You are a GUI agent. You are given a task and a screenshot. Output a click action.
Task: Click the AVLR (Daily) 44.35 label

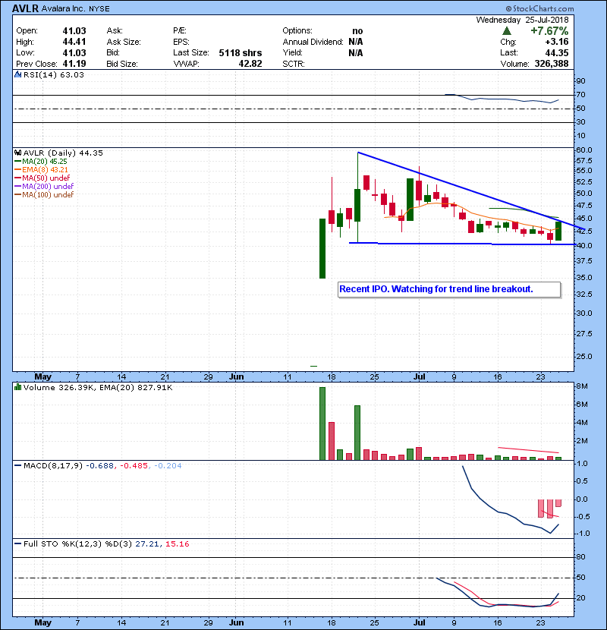(63, 153)
